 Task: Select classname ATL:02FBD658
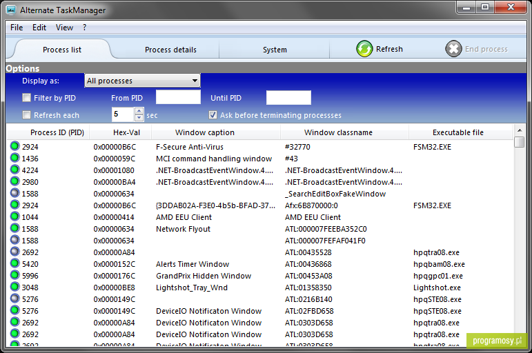click(309, 311)
